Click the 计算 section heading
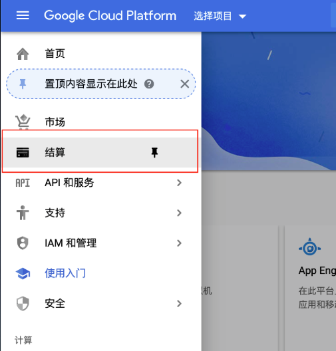Screen dimensions: 336x351 (23, 340)
